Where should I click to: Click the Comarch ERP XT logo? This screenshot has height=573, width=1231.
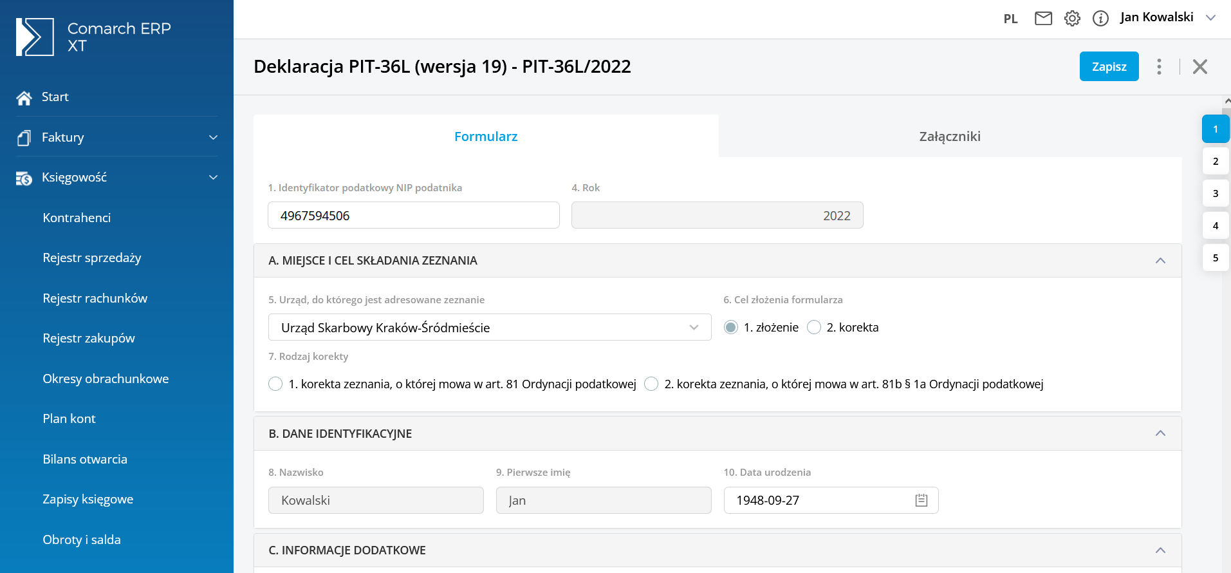35,37
